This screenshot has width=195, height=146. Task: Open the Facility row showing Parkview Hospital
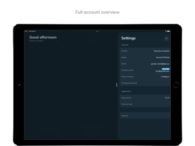click(145, 51)
